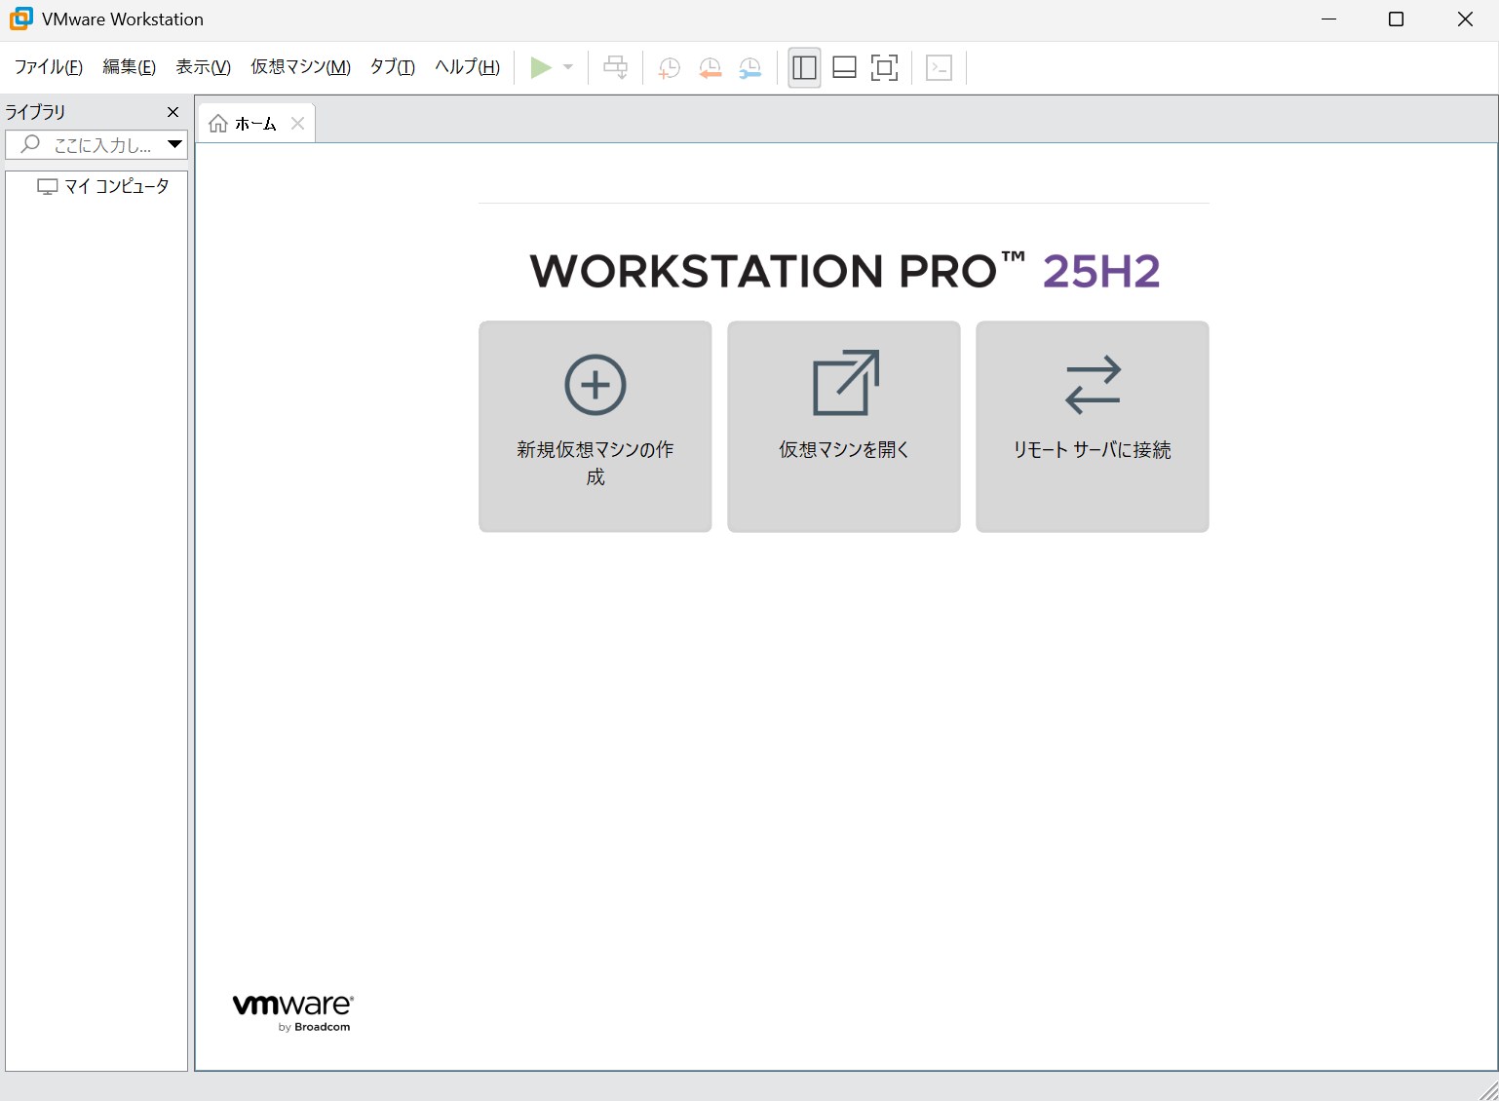Click 仮想マシンを開く tile
Screen dimensions: 1499x1101
[843, 426]
